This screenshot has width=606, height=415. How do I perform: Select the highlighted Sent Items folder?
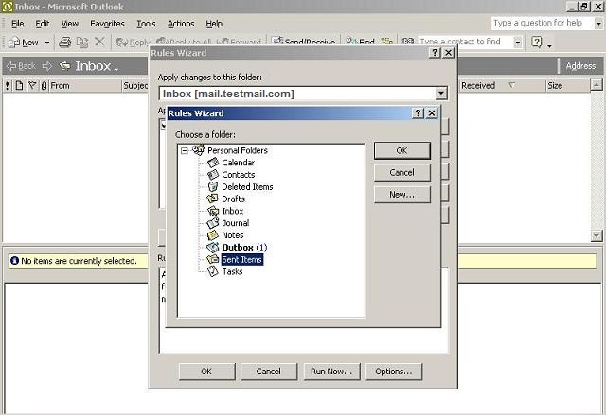[x=242, y=260]
